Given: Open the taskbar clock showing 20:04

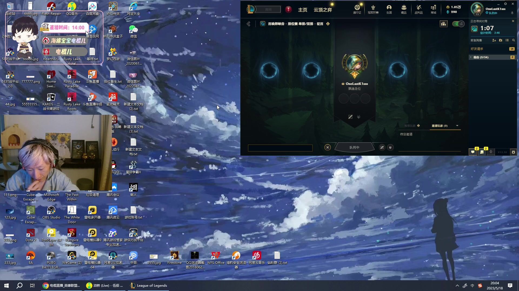Looking at the screenshot, I should tap(495, 286).
